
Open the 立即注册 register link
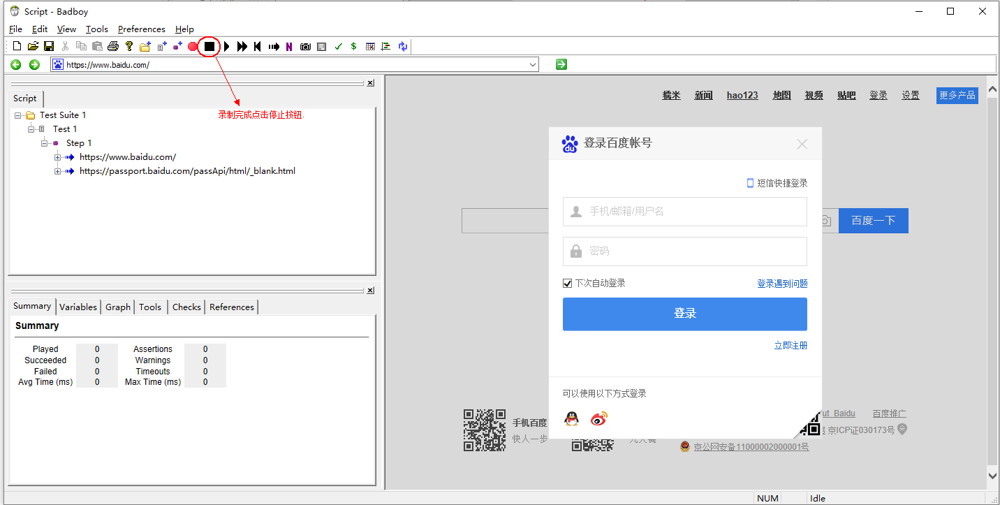pos(791,346)
